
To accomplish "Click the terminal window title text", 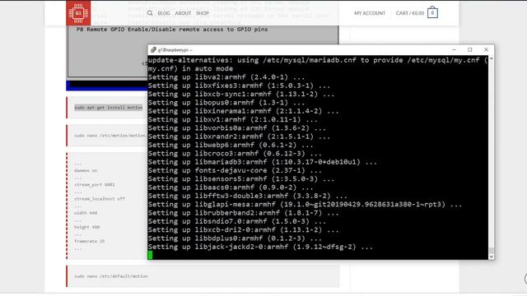I will pyautogui.click(x=175, y=49).
